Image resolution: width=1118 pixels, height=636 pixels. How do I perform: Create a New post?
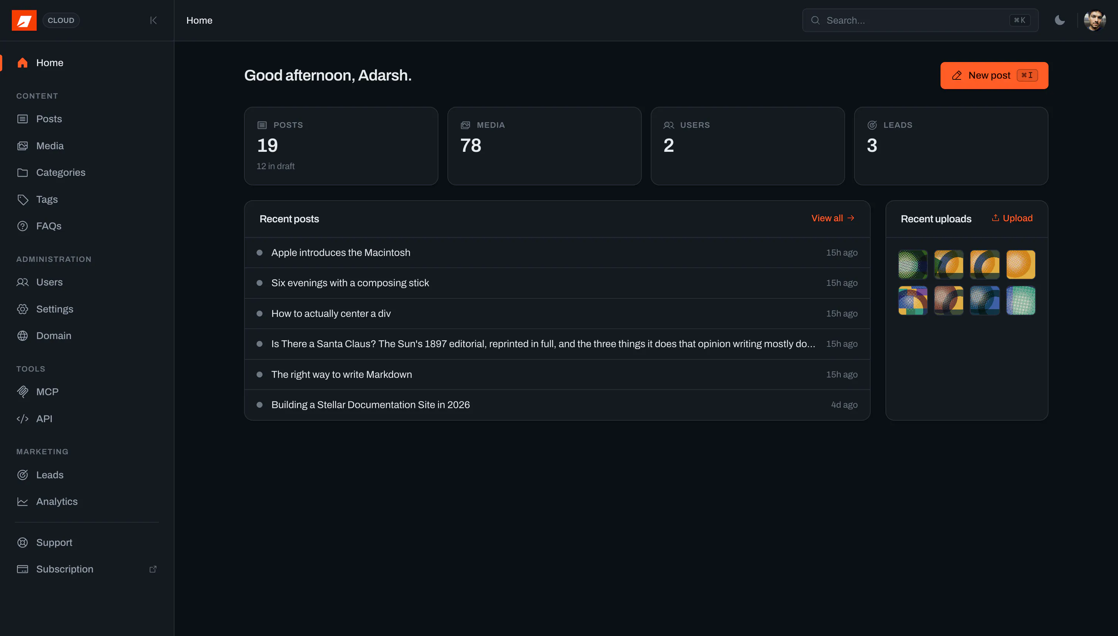coord(994,76)
